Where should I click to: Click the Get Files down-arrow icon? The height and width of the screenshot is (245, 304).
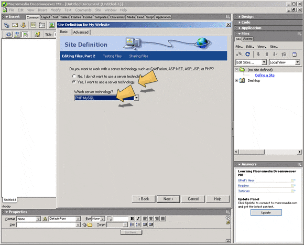coord(258,55)
